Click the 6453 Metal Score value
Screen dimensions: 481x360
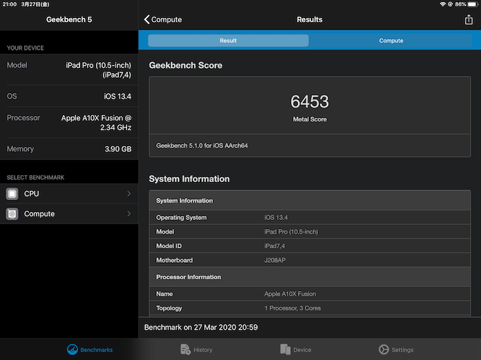tap(310, 101)
